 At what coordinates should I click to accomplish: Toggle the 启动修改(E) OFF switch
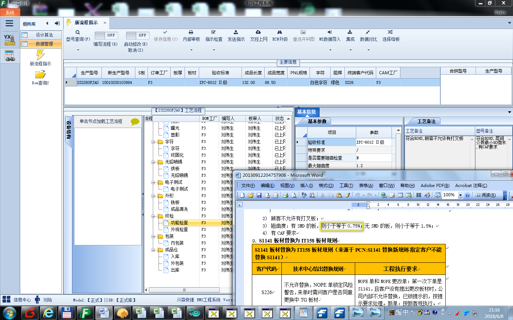[138, 35]
